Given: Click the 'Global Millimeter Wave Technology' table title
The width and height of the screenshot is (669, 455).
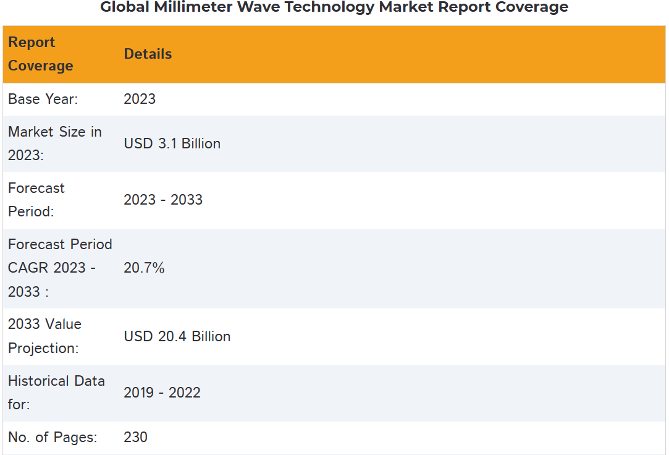Looking at the screenshot, I should (334, 7).
